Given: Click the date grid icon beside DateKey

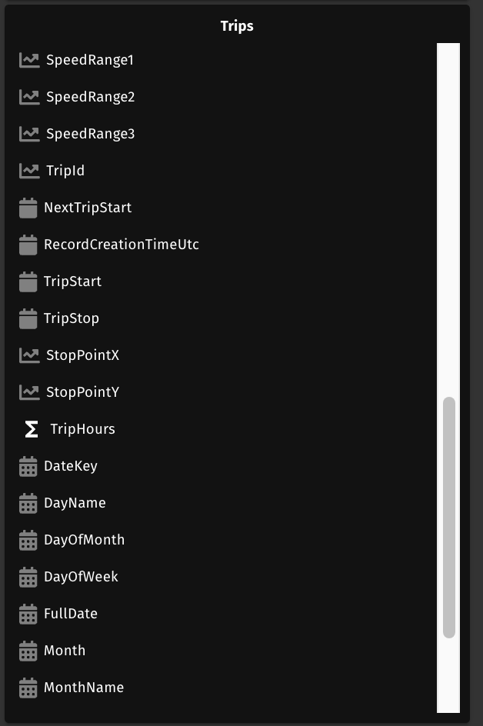Looking at the screenshot, I should click(x=28, y=466).
